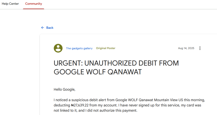Click The gadgets gallery profile avatar
The image size is (217, 115).
pyautogui.click(x=58, y=48)
